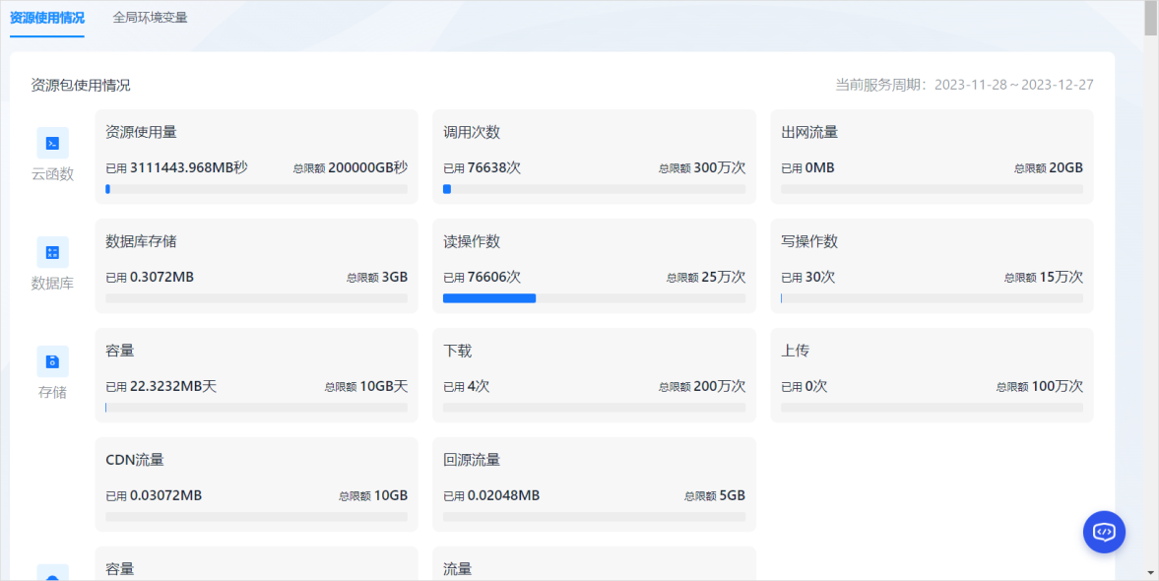Click the 总限额 20GB value
Screen dimensions: 1159x581
tap(1049, 167)
